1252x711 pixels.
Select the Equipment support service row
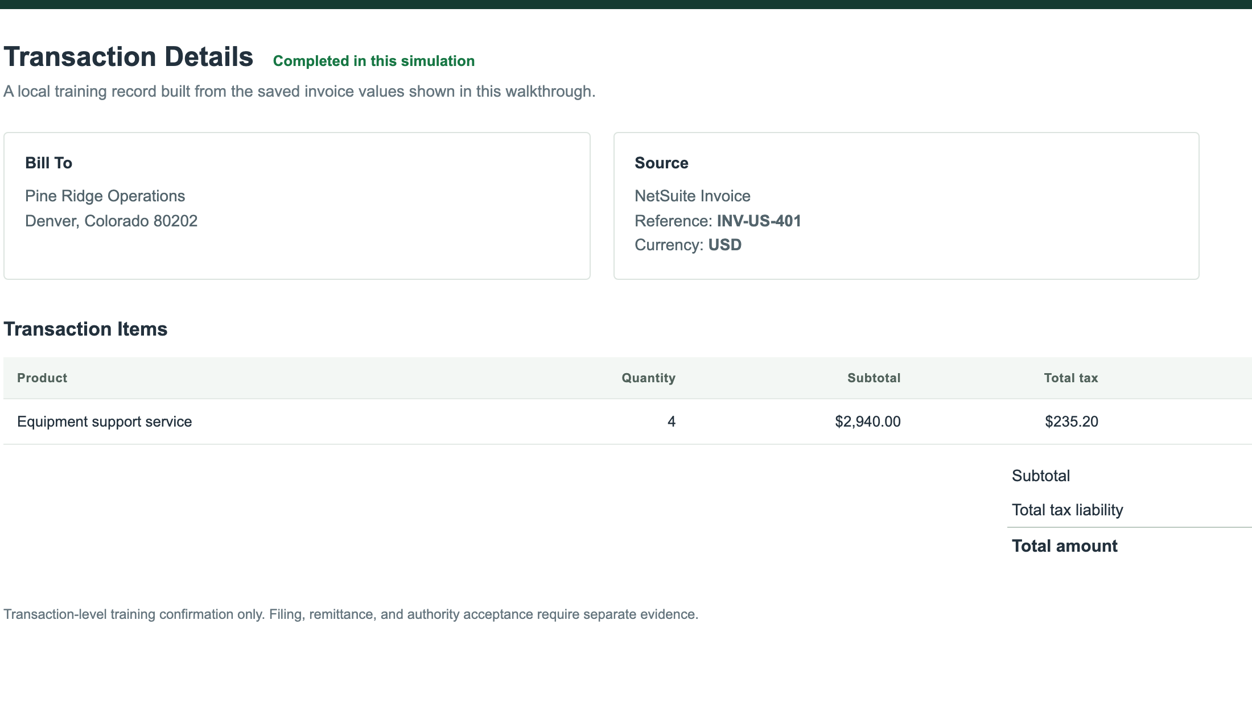click(628, 421)
